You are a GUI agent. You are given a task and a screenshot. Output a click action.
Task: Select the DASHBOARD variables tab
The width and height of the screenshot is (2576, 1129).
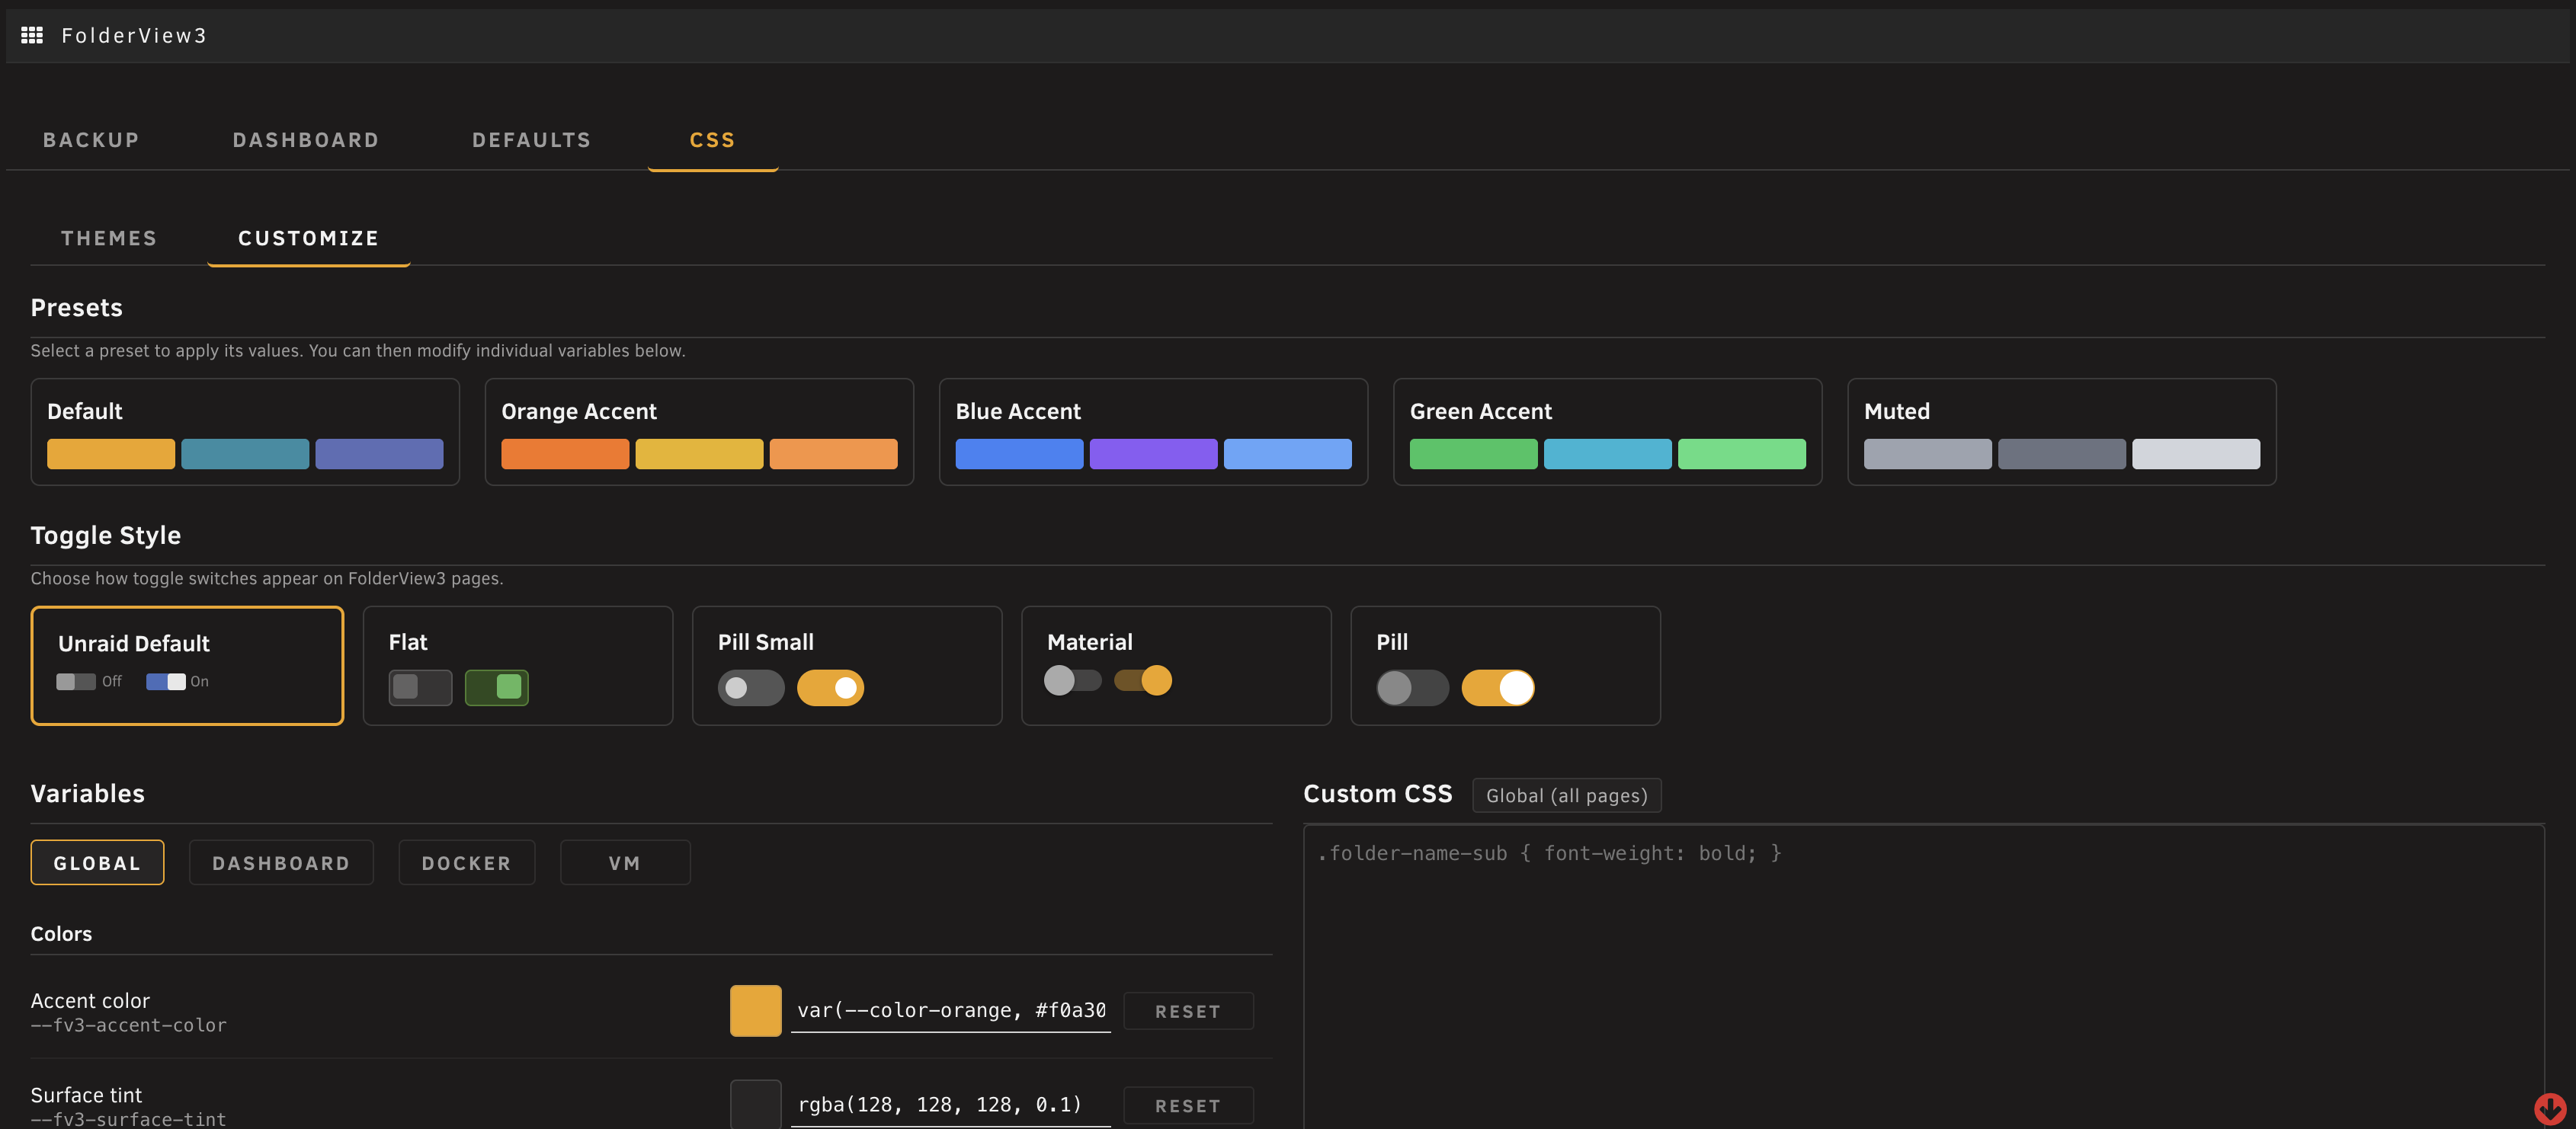click(281, 862)
